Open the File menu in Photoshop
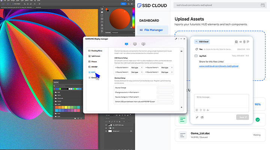 point(5,1)
